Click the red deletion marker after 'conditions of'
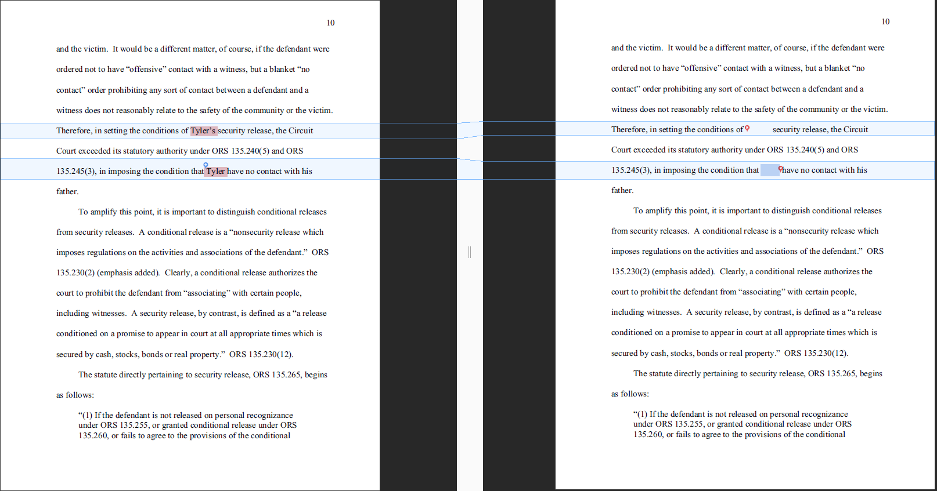Screen dimensions: 937x491 pyautogui.click(x=747, y=128)
